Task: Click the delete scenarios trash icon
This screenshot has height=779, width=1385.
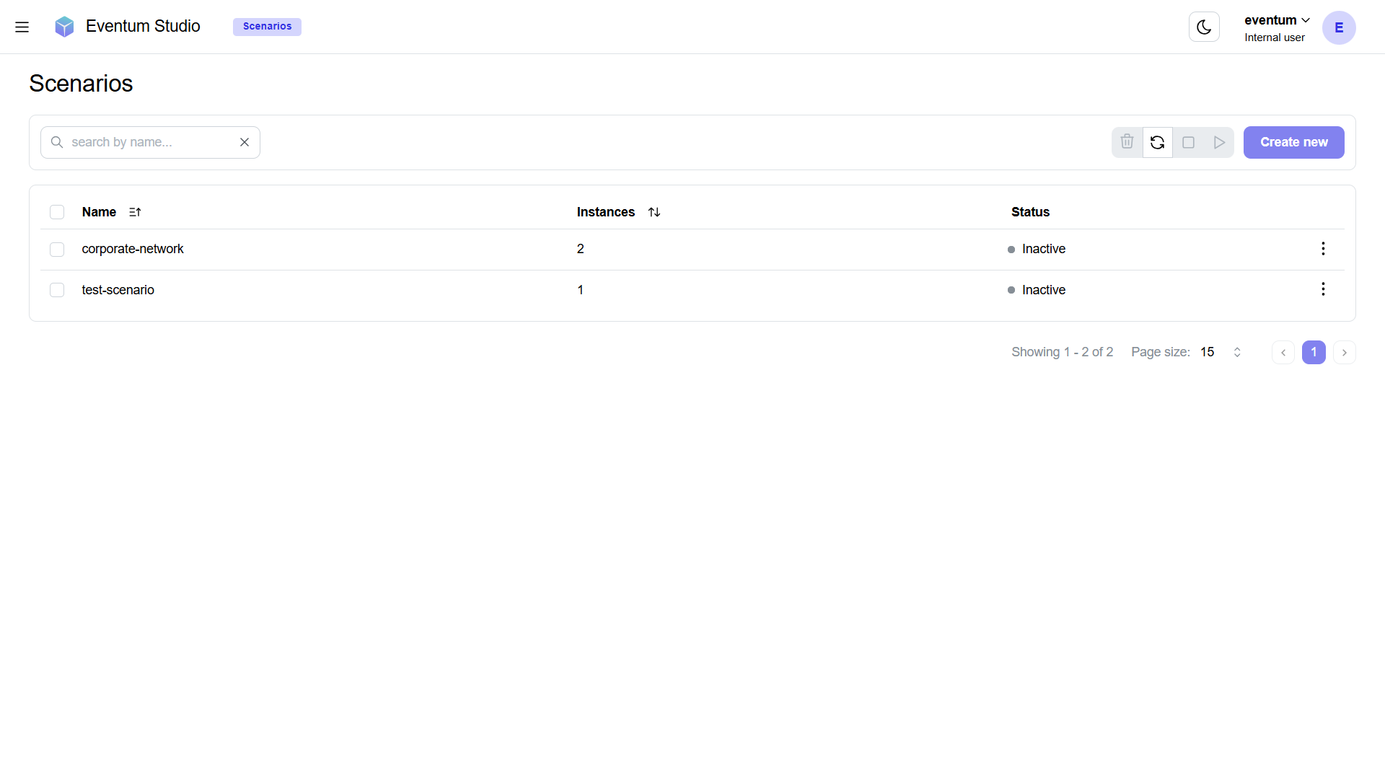Action: coord(1127,142)
